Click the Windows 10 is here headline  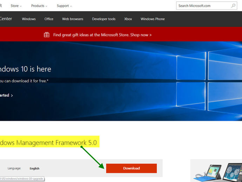click(26, 69)
